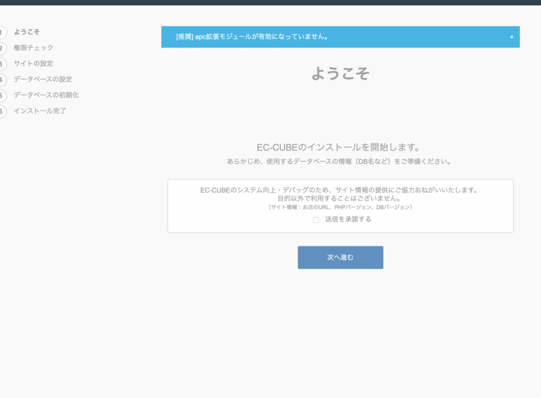Click the step 5 number circle
541x398 pixels.
coord(2,96)
